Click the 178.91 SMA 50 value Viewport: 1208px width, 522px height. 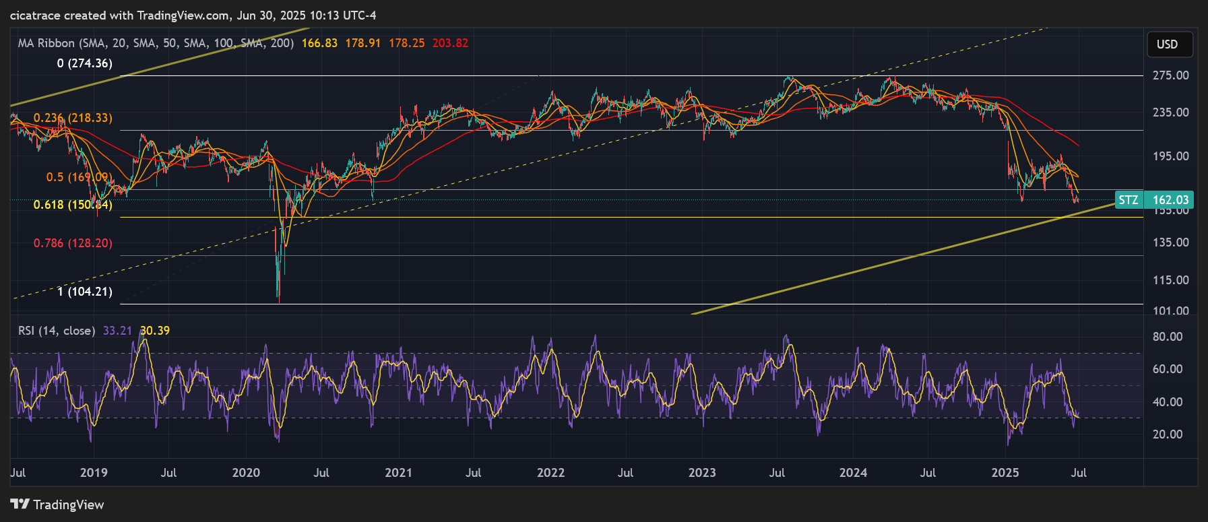pyautogui.click(x=363, y=43)
